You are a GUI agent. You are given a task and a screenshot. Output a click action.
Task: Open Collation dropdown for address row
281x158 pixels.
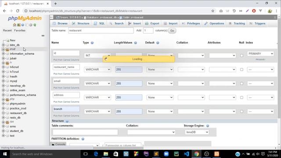[191, 97]
